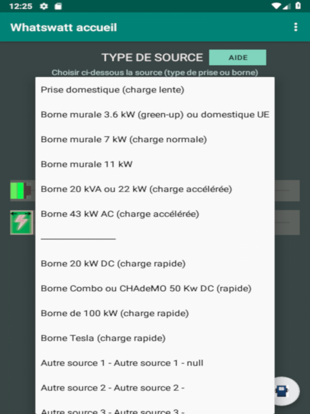Click the AIDE help button
This screenshot has width=310, height=414.
point(238,57)
